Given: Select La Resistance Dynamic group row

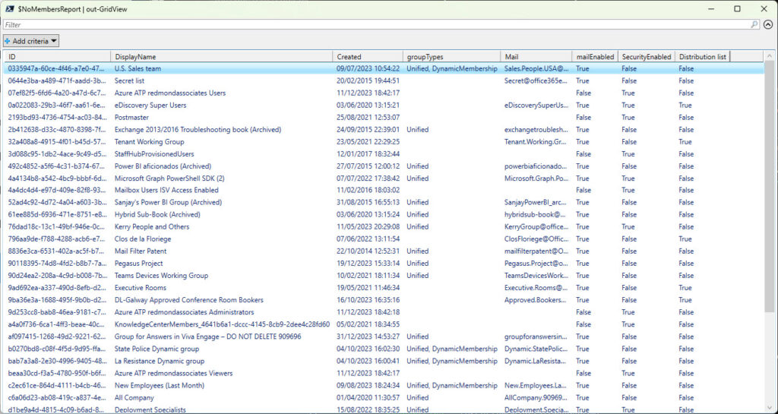Looking at the screenshot, I should [x=384, y=361].
